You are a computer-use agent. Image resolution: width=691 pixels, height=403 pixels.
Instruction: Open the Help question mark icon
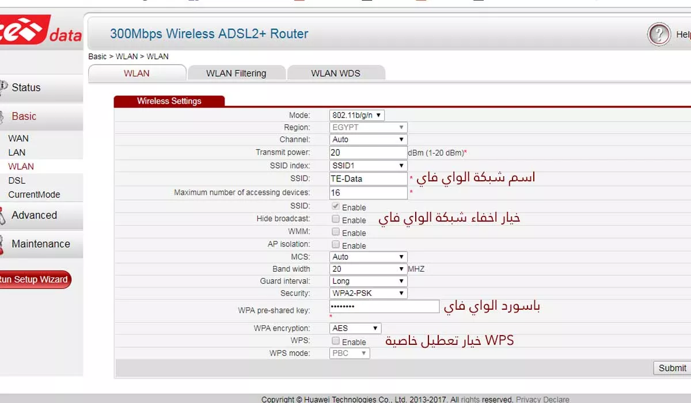(659, 35)
